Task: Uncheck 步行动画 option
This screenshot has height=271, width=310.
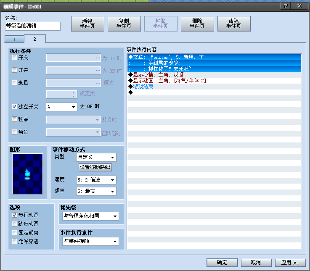Action: point(14,215)
